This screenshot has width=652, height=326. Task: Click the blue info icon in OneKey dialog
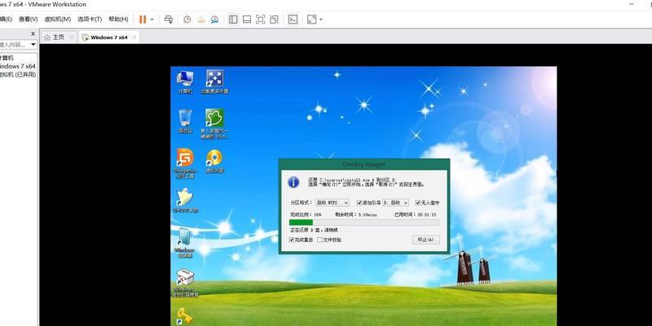[x=293, y=182]
